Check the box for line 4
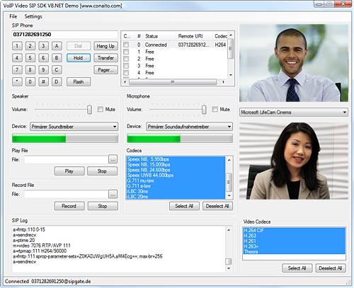This screenshot has width=354, height=288. pyautogui.click(x=126, y=73)
